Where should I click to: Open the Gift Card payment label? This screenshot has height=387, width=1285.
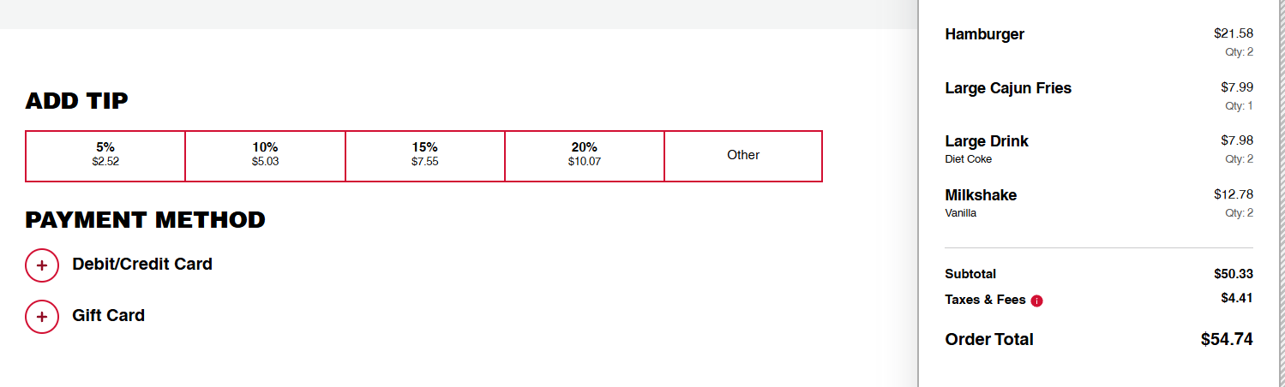[x=108, y=315]
